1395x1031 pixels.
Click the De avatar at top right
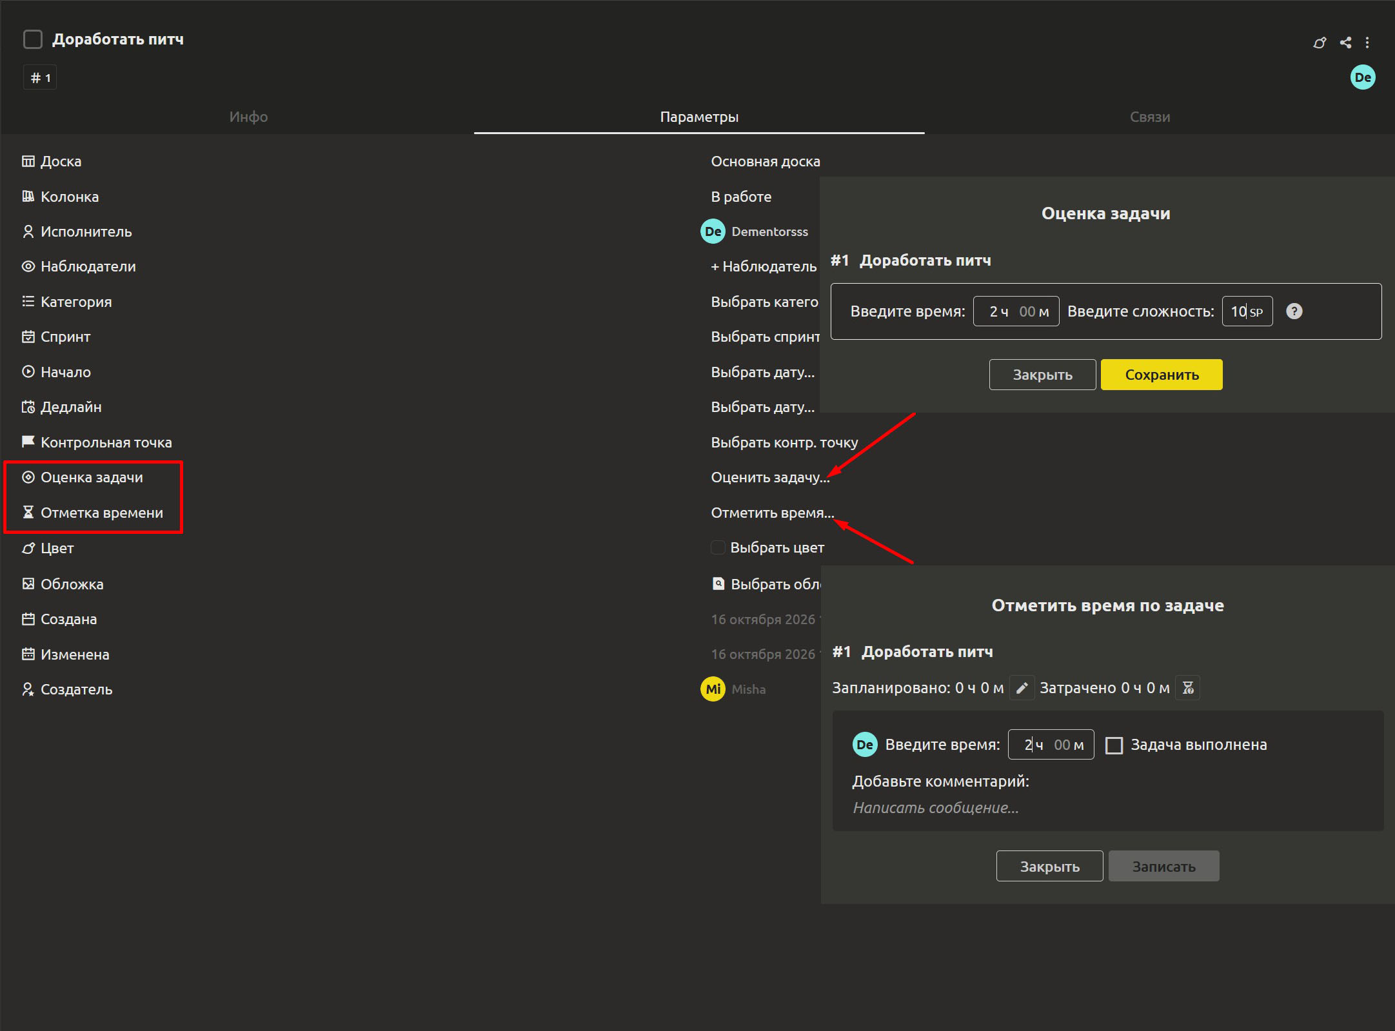tap(1363, 77)
